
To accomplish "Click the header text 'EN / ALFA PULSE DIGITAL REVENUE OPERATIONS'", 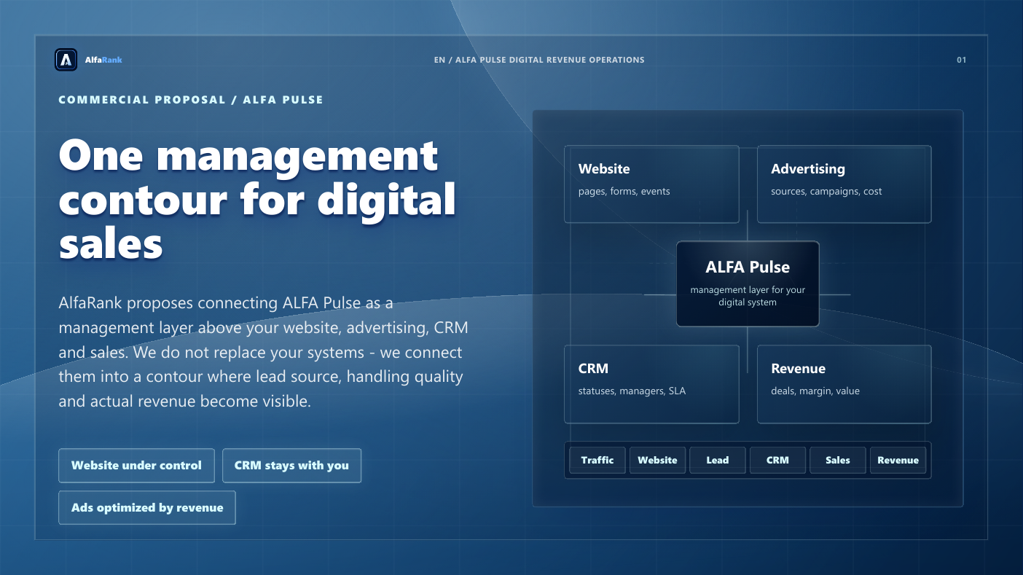I will [x=539, y=60].
